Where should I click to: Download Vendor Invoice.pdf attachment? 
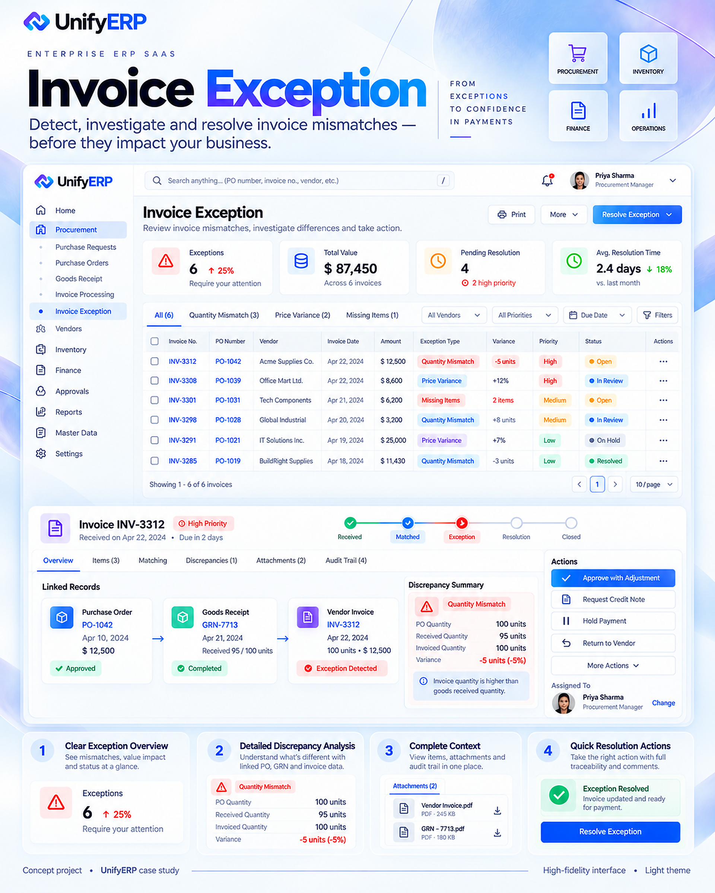click(498, 811)
